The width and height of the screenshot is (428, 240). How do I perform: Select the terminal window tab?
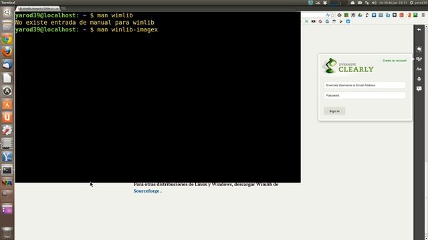(37, 9)
